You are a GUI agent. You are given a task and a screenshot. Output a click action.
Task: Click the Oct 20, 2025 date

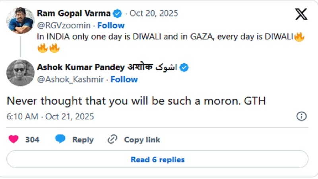click(x=154, y=14)
